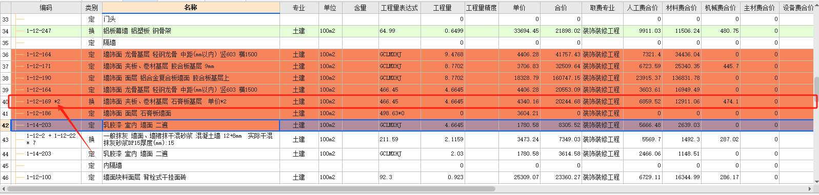This screenshot has height=195, width=819.
Task: Select row number 42
Action: pos(6,125)
